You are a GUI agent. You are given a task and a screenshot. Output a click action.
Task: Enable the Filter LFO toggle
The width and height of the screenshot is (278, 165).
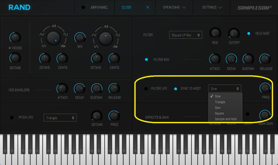coord(146,89)
